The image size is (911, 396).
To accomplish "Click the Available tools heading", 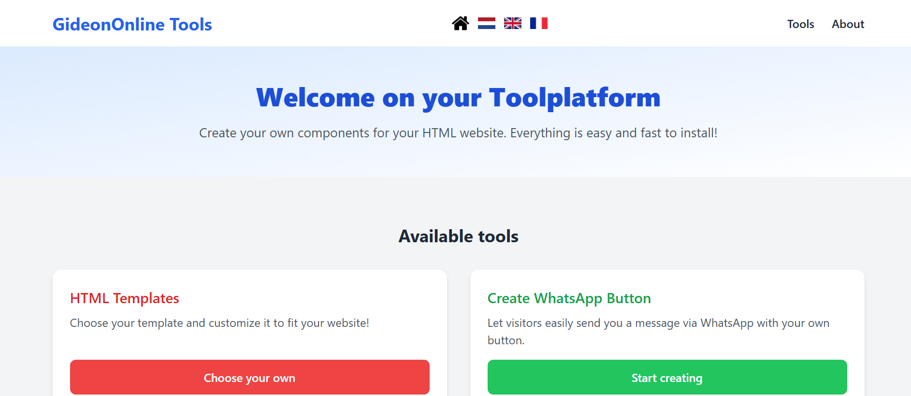I will click(458, 236).
